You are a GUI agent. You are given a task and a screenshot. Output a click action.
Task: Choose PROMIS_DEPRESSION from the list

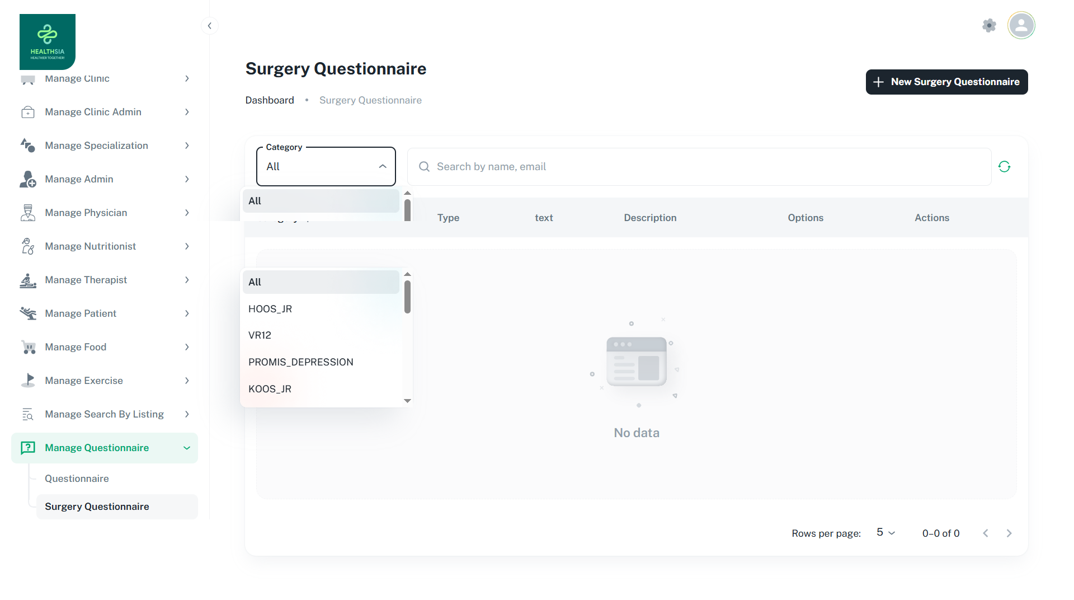pos(301,362)
